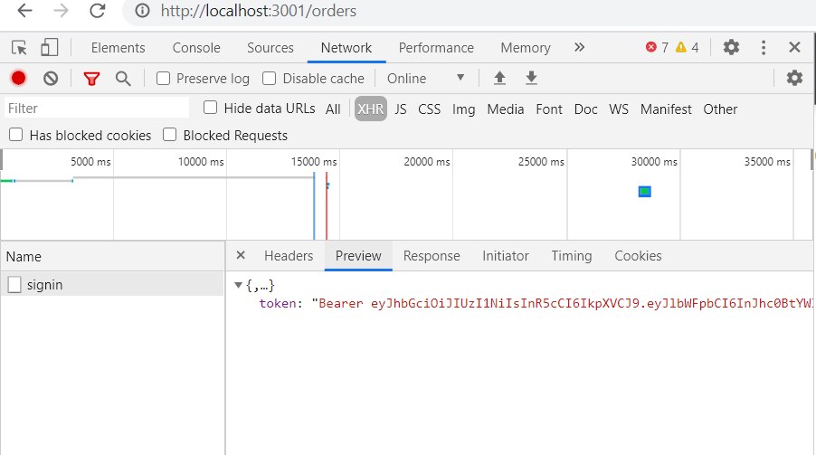Viewport: 816px width, 455px height.
Task: Enable Disable cache checkbox
Action: pyautogui.click(x=269, y=78)
